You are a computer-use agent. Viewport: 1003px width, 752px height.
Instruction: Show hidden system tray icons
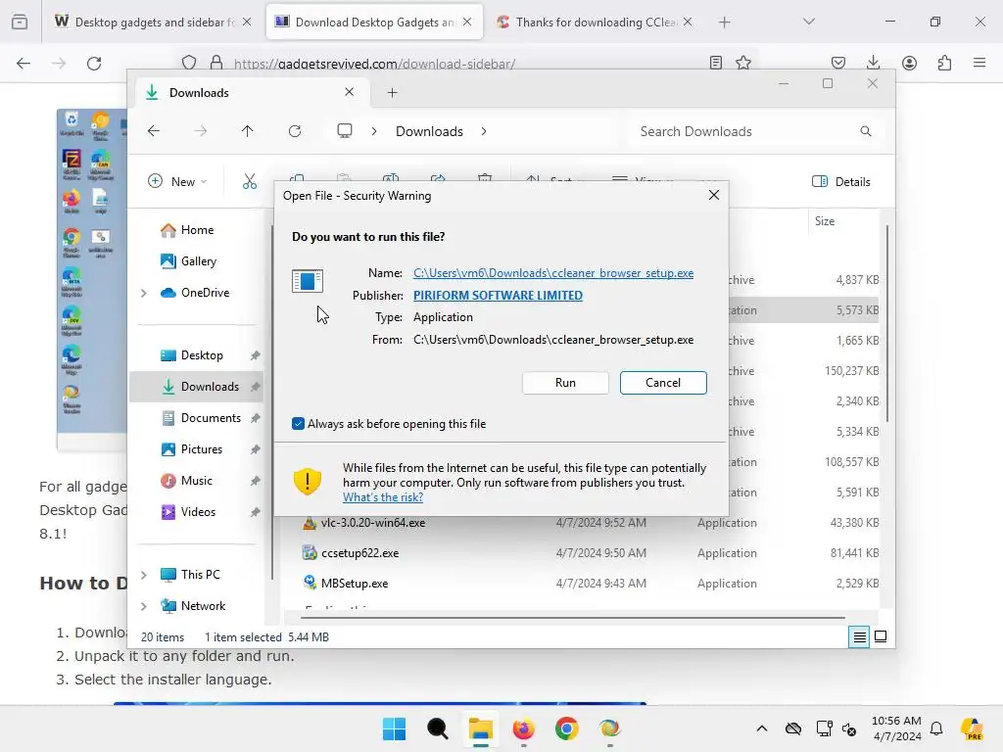[x=762, y=728]
